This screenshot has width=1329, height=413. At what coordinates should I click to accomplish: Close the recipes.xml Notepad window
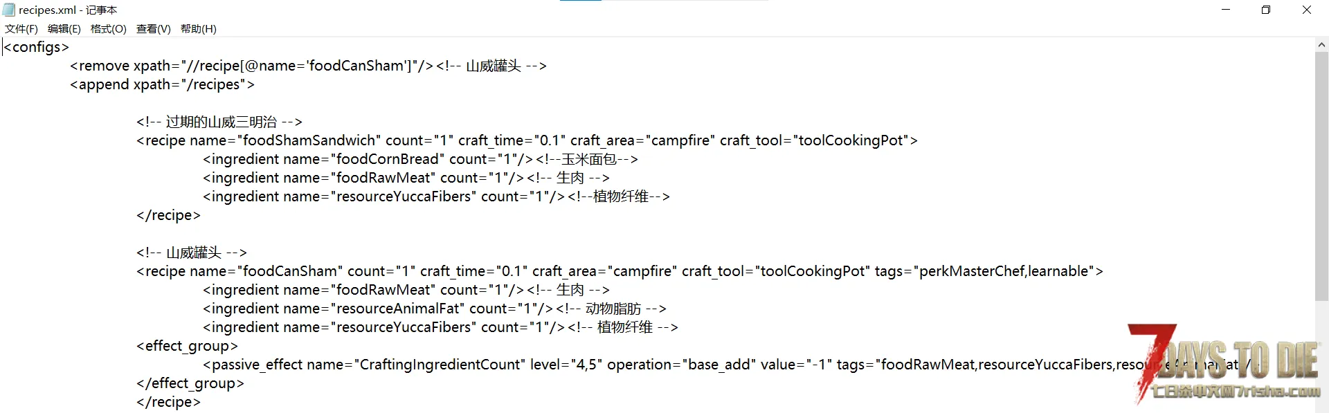1307,10
